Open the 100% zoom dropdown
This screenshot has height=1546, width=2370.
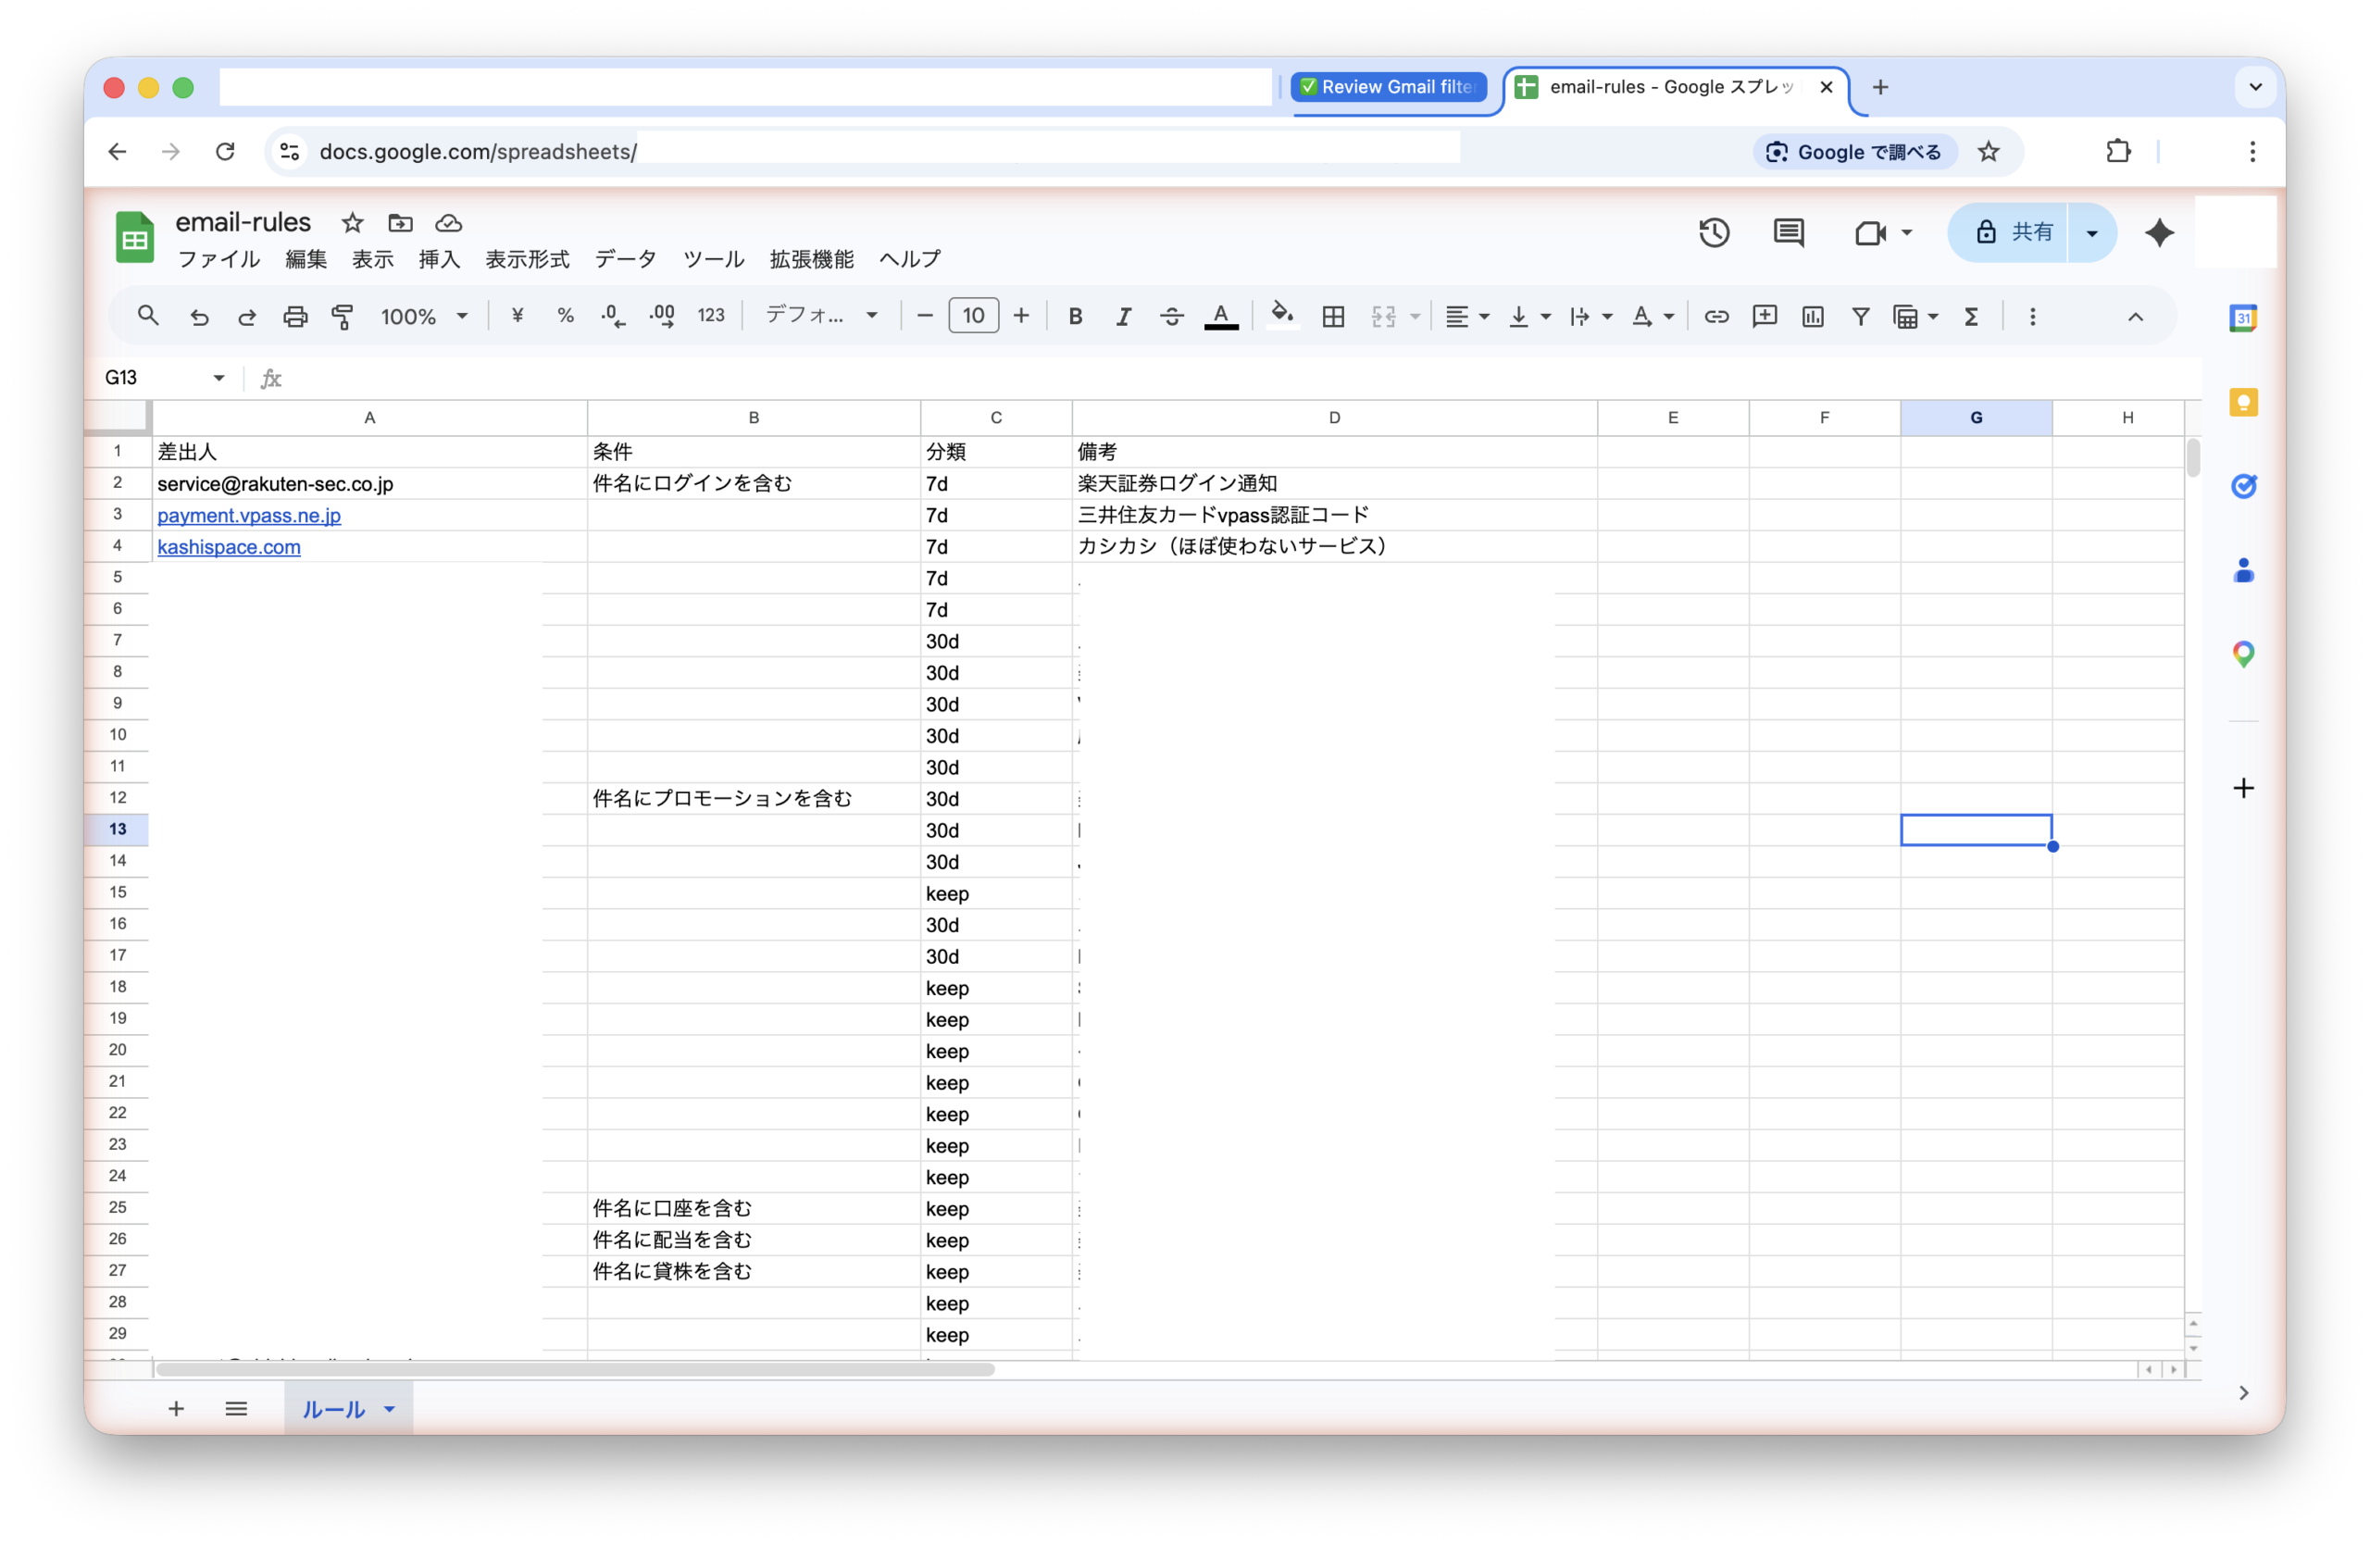tap(424, 317)
